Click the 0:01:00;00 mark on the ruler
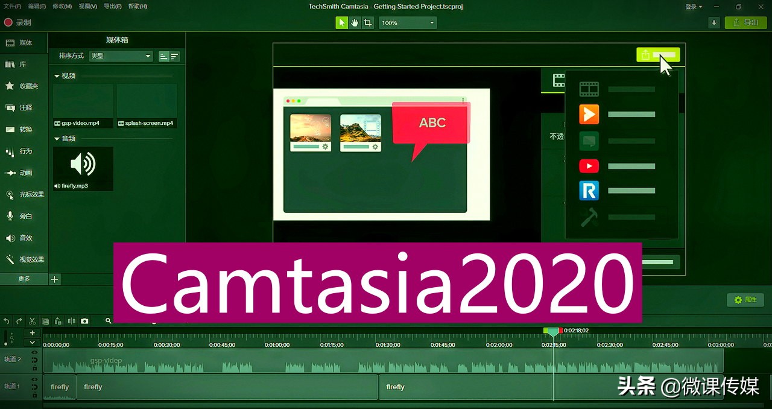This screenshot has height=409, width=772. point(278,345)
